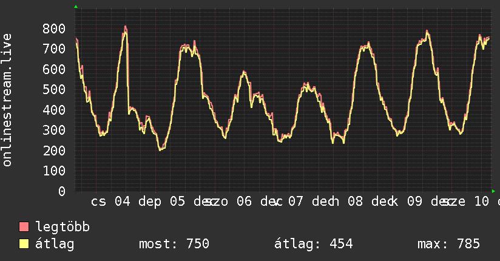The width and height of the screenshot is (500, 261).
Task: Click the '09' x-axis date label
Action: pyautogui.click(x=414, y=202)
